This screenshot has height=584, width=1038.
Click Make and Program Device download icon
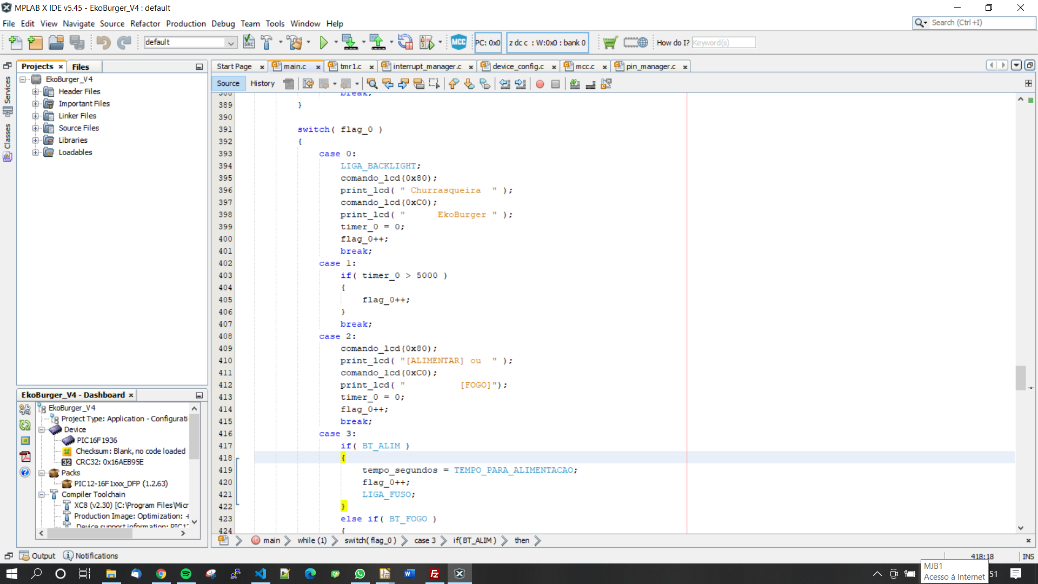[349, 42]
